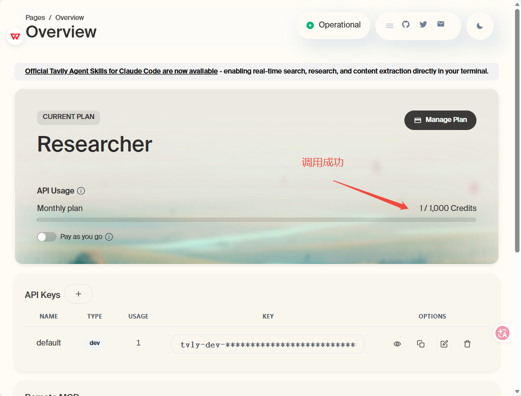Reveal the default API key with eye icon
Screen dimensions: 521x396
coord(397,344)
